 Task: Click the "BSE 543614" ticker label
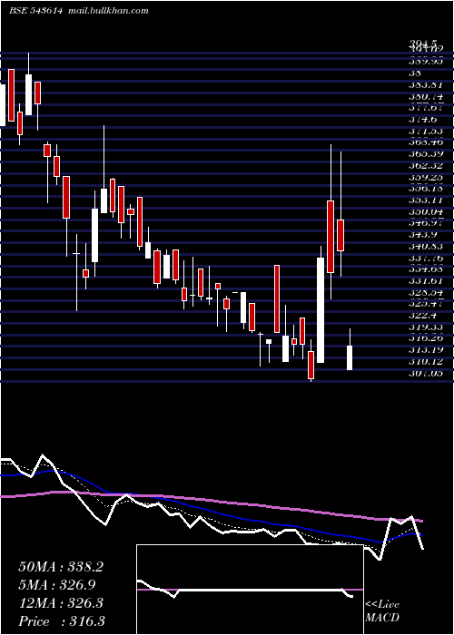click(36, 11)
